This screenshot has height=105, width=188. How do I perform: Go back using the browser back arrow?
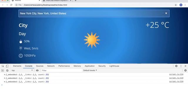(x=3, y=5)
